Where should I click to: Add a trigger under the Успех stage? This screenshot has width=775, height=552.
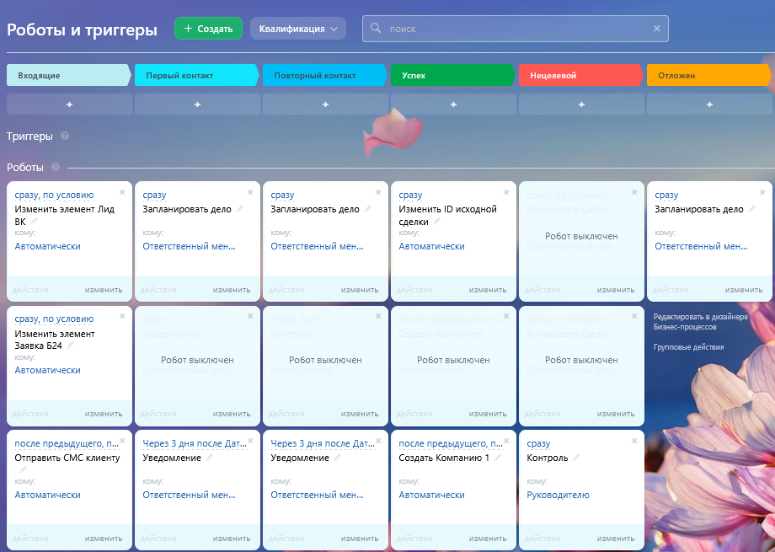453,105
